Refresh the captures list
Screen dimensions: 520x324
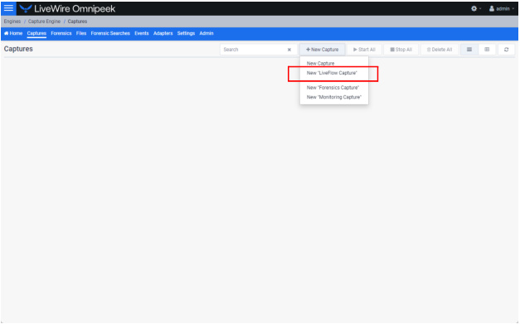coord(506,50)
